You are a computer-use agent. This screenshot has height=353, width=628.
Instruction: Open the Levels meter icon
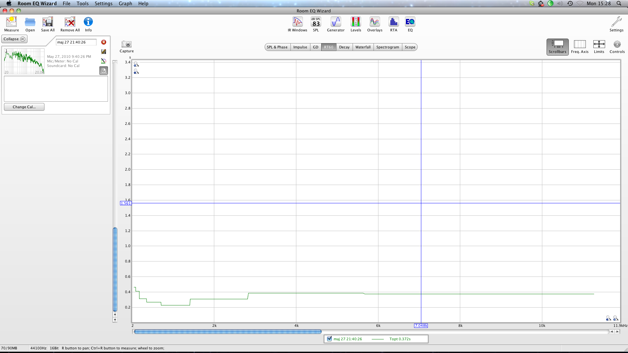coord(356,22)
